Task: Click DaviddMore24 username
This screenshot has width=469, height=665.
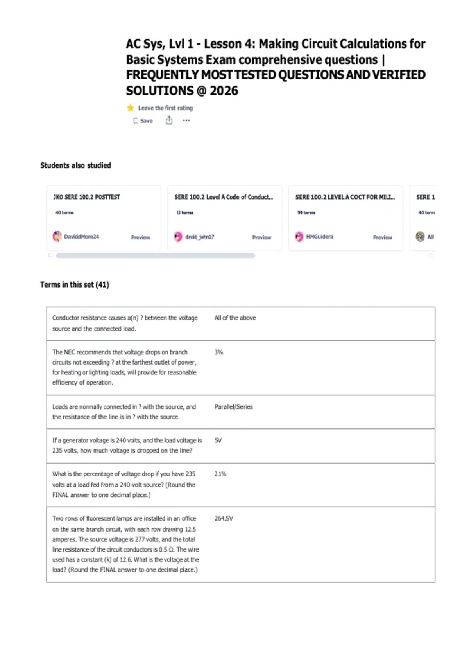Action: 81,237
